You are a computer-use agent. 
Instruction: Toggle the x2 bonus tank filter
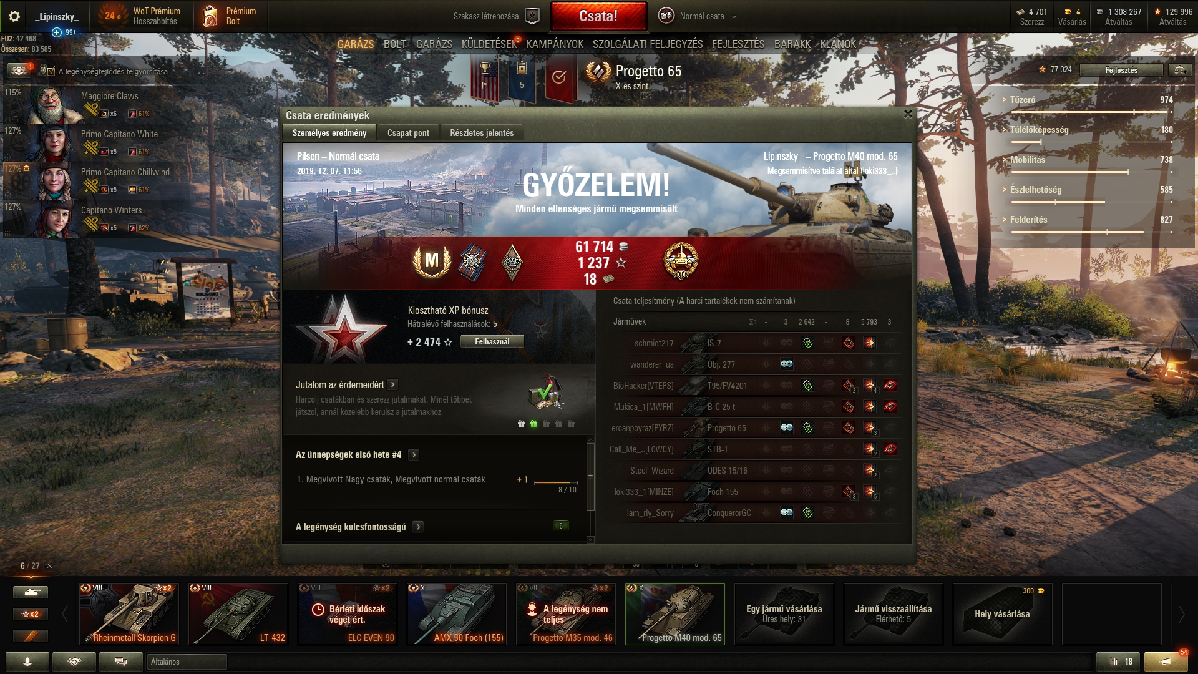(31, 614)
